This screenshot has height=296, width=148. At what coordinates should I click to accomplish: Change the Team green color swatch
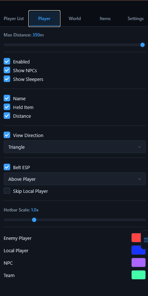tap(139, 275)
